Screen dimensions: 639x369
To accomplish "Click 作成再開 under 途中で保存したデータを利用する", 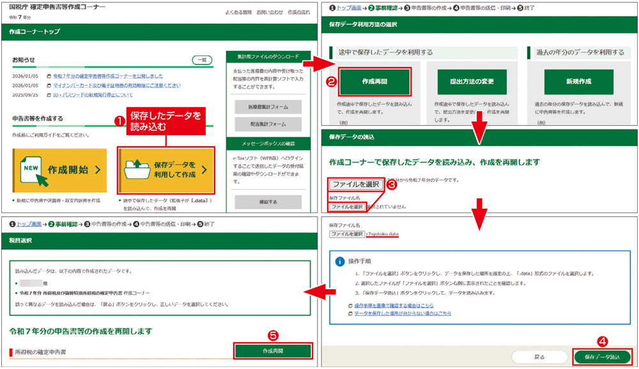I will (374, 82).
